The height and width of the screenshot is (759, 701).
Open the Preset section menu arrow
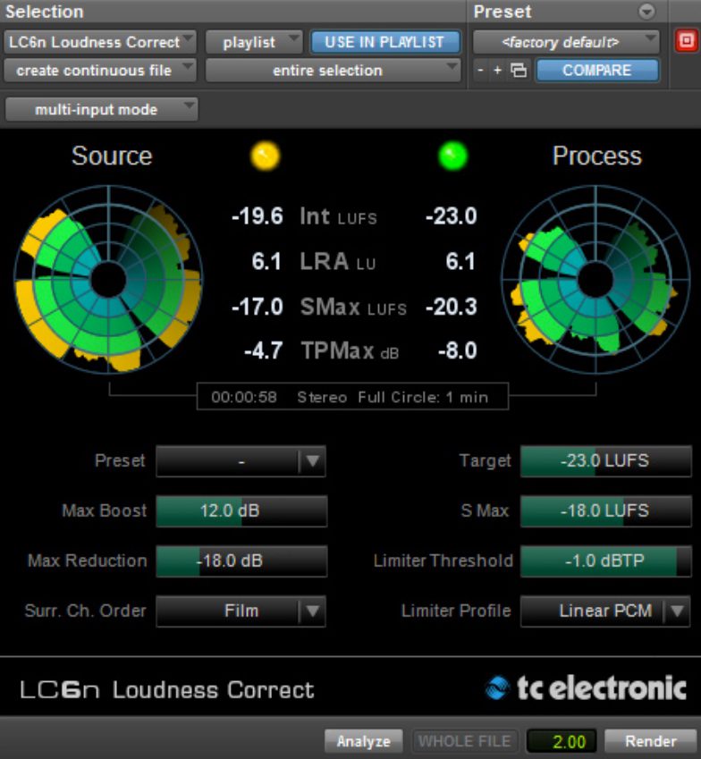[x=646, y=12]
